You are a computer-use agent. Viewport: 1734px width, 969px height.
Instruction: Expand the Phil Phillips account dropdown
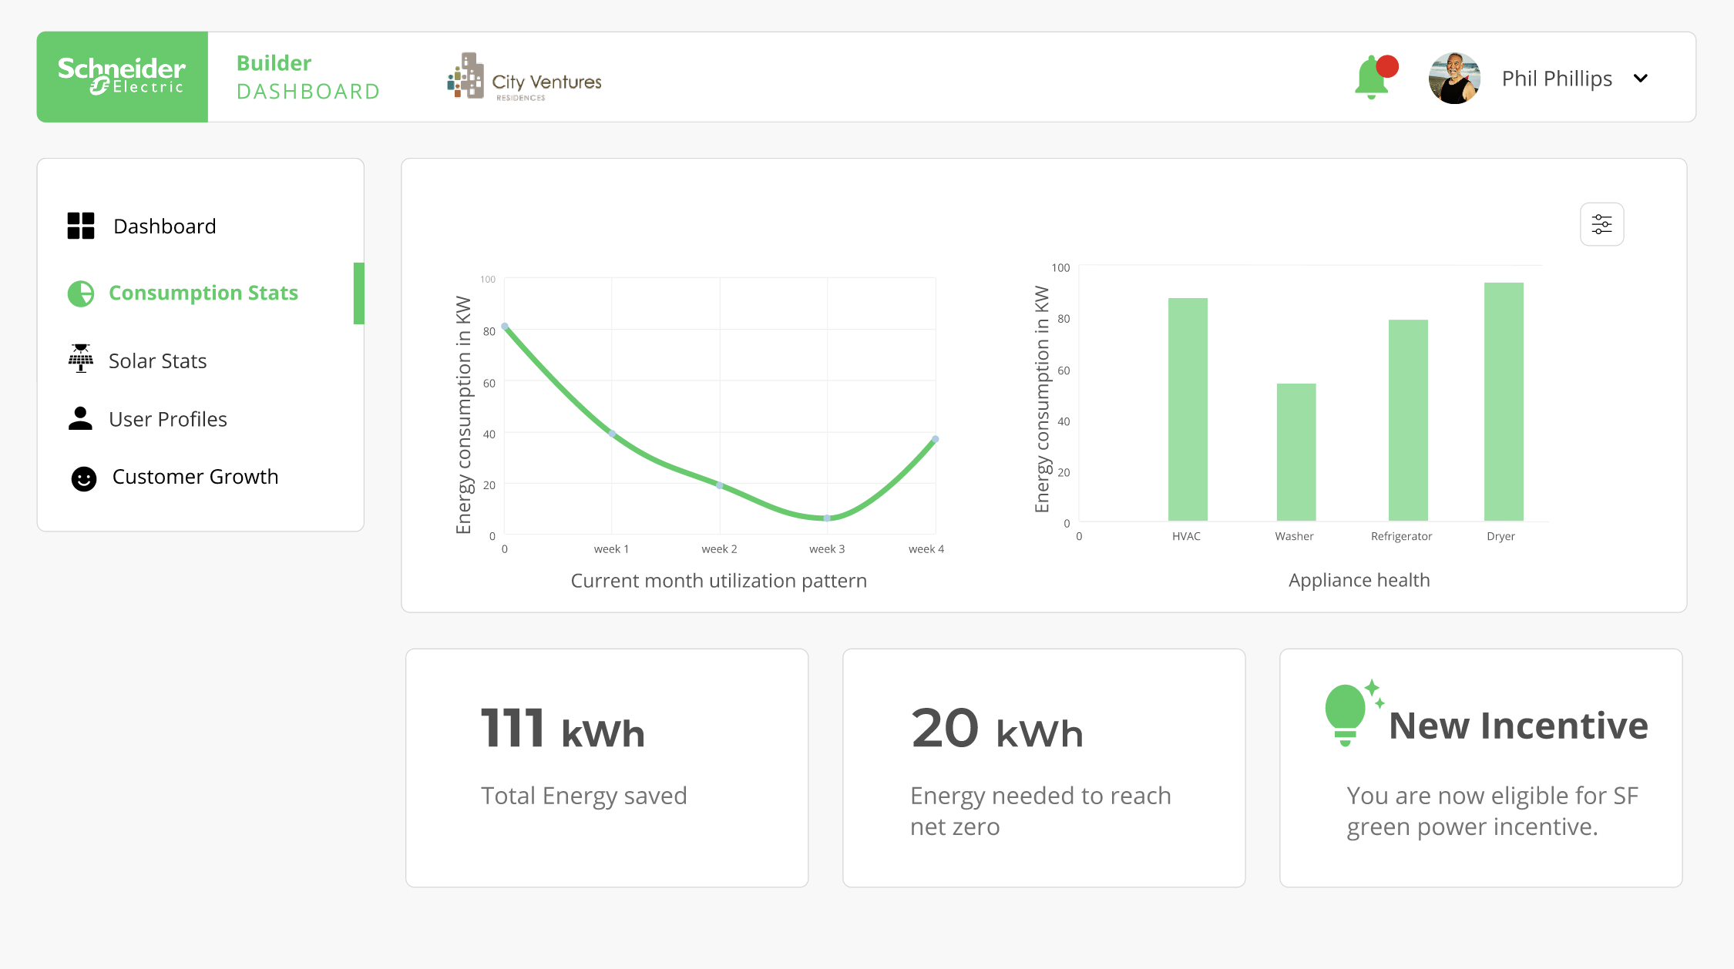[x=1641, y=79]
